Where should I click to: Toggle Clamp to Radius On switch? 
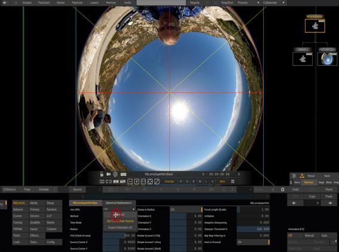coord(186,210)
